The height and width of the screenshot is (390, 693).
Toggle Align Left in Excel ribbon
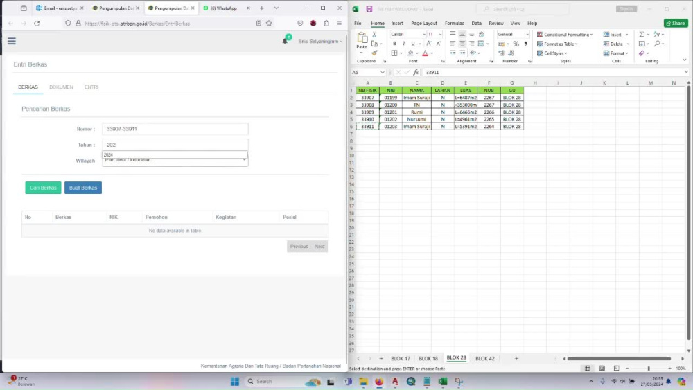click(453, 44)
